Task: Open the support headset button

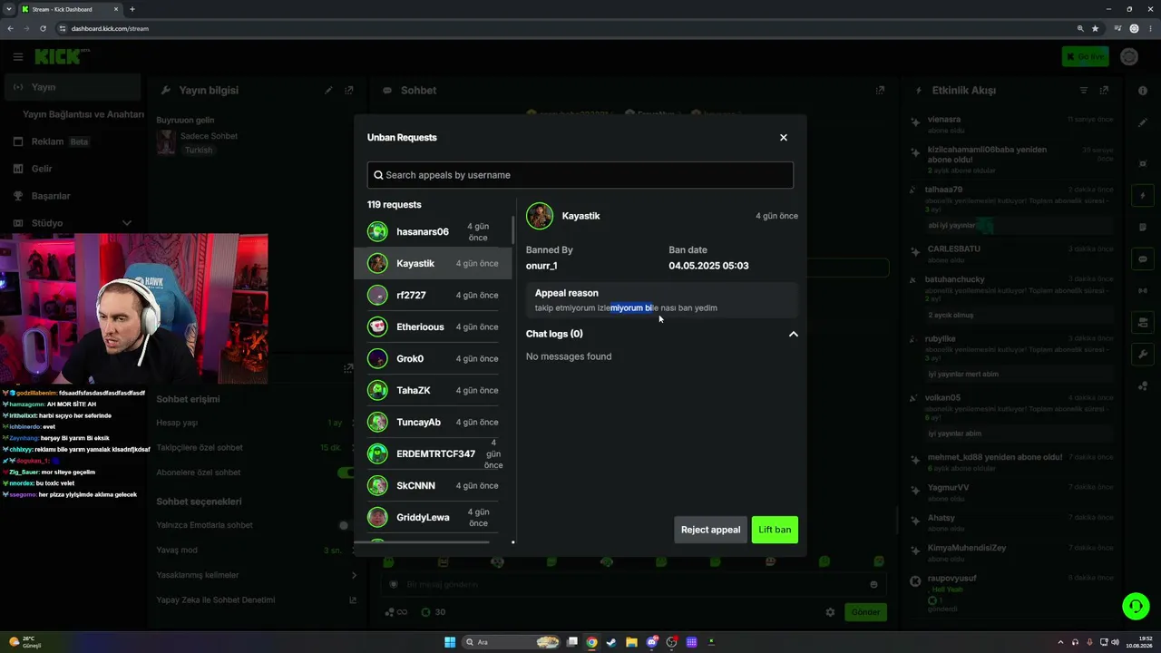Action: tap(1136, 606)
